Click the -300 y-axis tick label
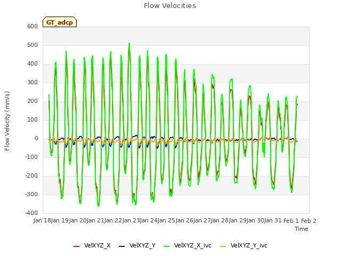 coord(31,194)
